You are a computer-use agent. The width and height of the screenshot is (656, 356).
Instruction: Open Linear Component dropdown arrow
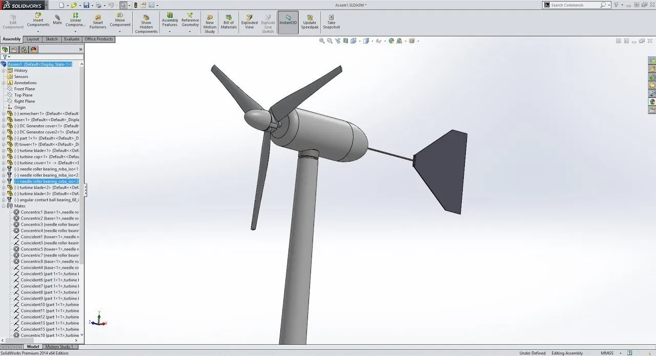(76, 32)
